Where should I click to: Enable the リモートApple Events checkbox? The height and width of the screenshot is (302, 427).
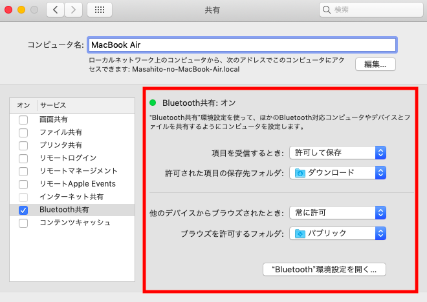(x=23, y=185)
